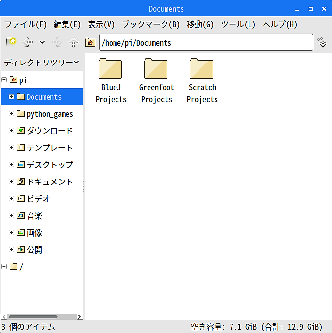The width and height of the screenshot is (332, 333).
Task: Click the python_games label in the tree
Action: tap(50, 114)
